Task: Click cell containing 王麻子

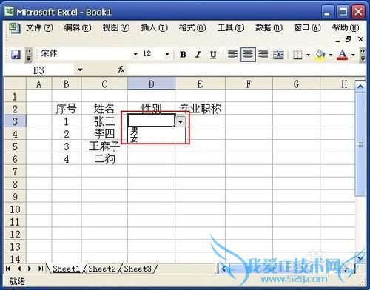Action: tap(104, 146)
